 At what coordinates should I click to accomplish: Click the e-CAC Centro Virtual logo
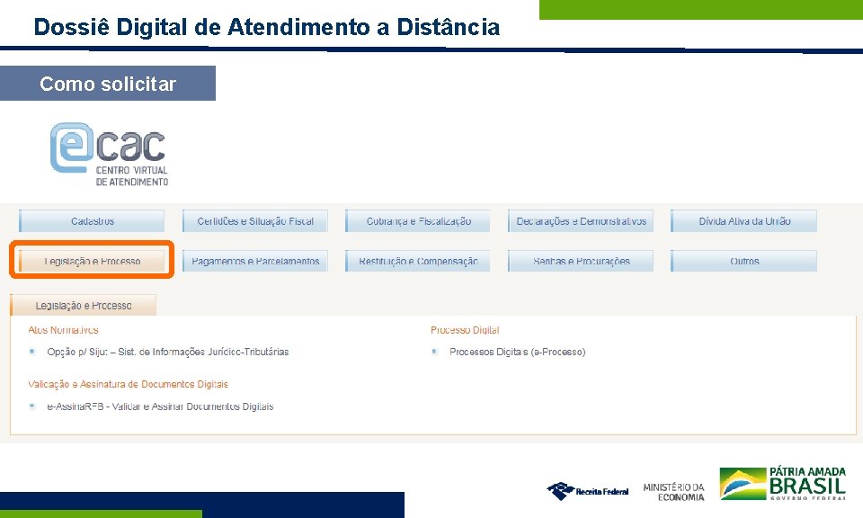(x=109, y=155)
